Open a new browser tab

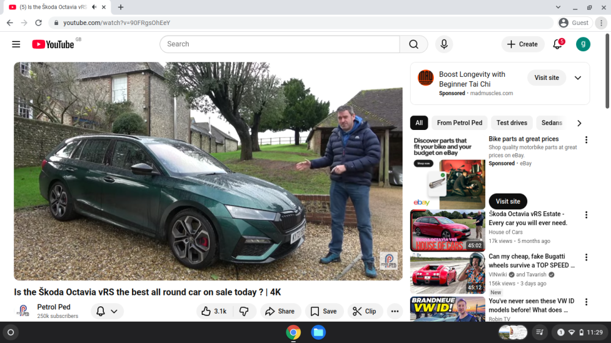[121, 7]
